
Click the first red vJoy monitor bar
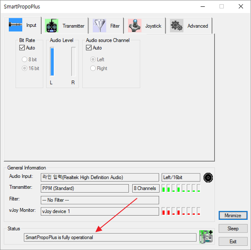163,211
